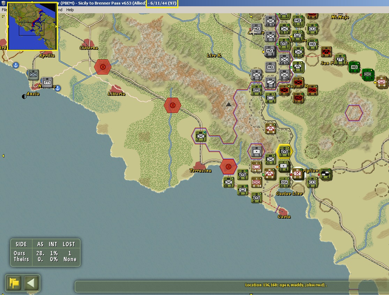Click the 'Liro R.' river label
This screenshot has width=389, height=295.
click(x=214, y=55)
